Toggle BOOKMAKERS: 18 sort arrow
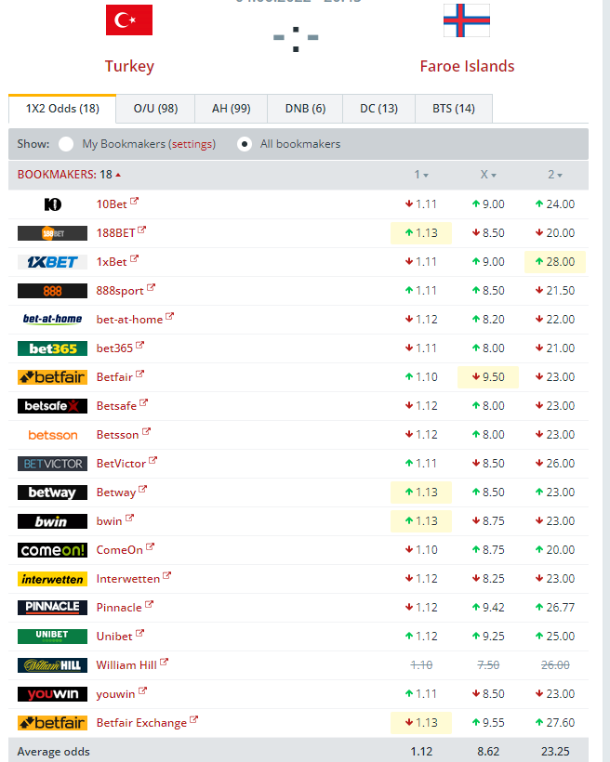The height and width of the screenshot is (762, 610). (x=118, y=175)
